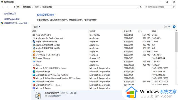Click version 101.0.4951.54 cell
The height and width of the screenshot is (100, 178).
[159, 58]
